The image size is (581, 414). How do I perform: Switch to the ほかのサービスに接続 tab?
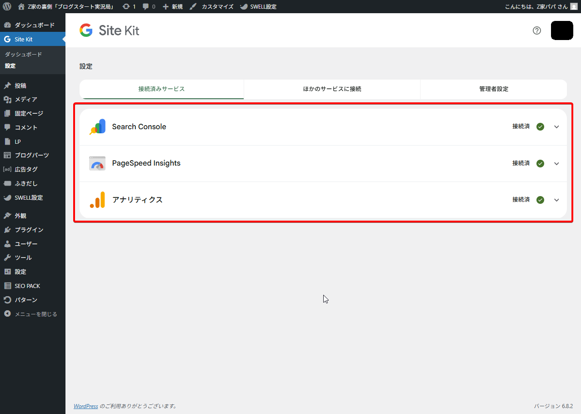tap(332, 89)
